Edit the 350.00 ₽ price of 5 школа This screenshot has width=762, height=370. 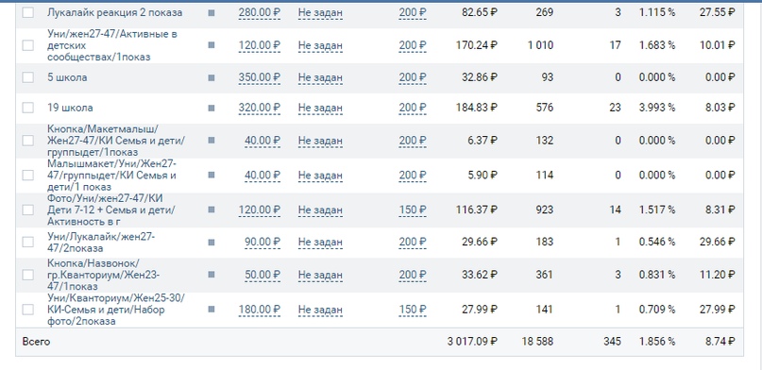pyautogui.click(x=260, y=77)
